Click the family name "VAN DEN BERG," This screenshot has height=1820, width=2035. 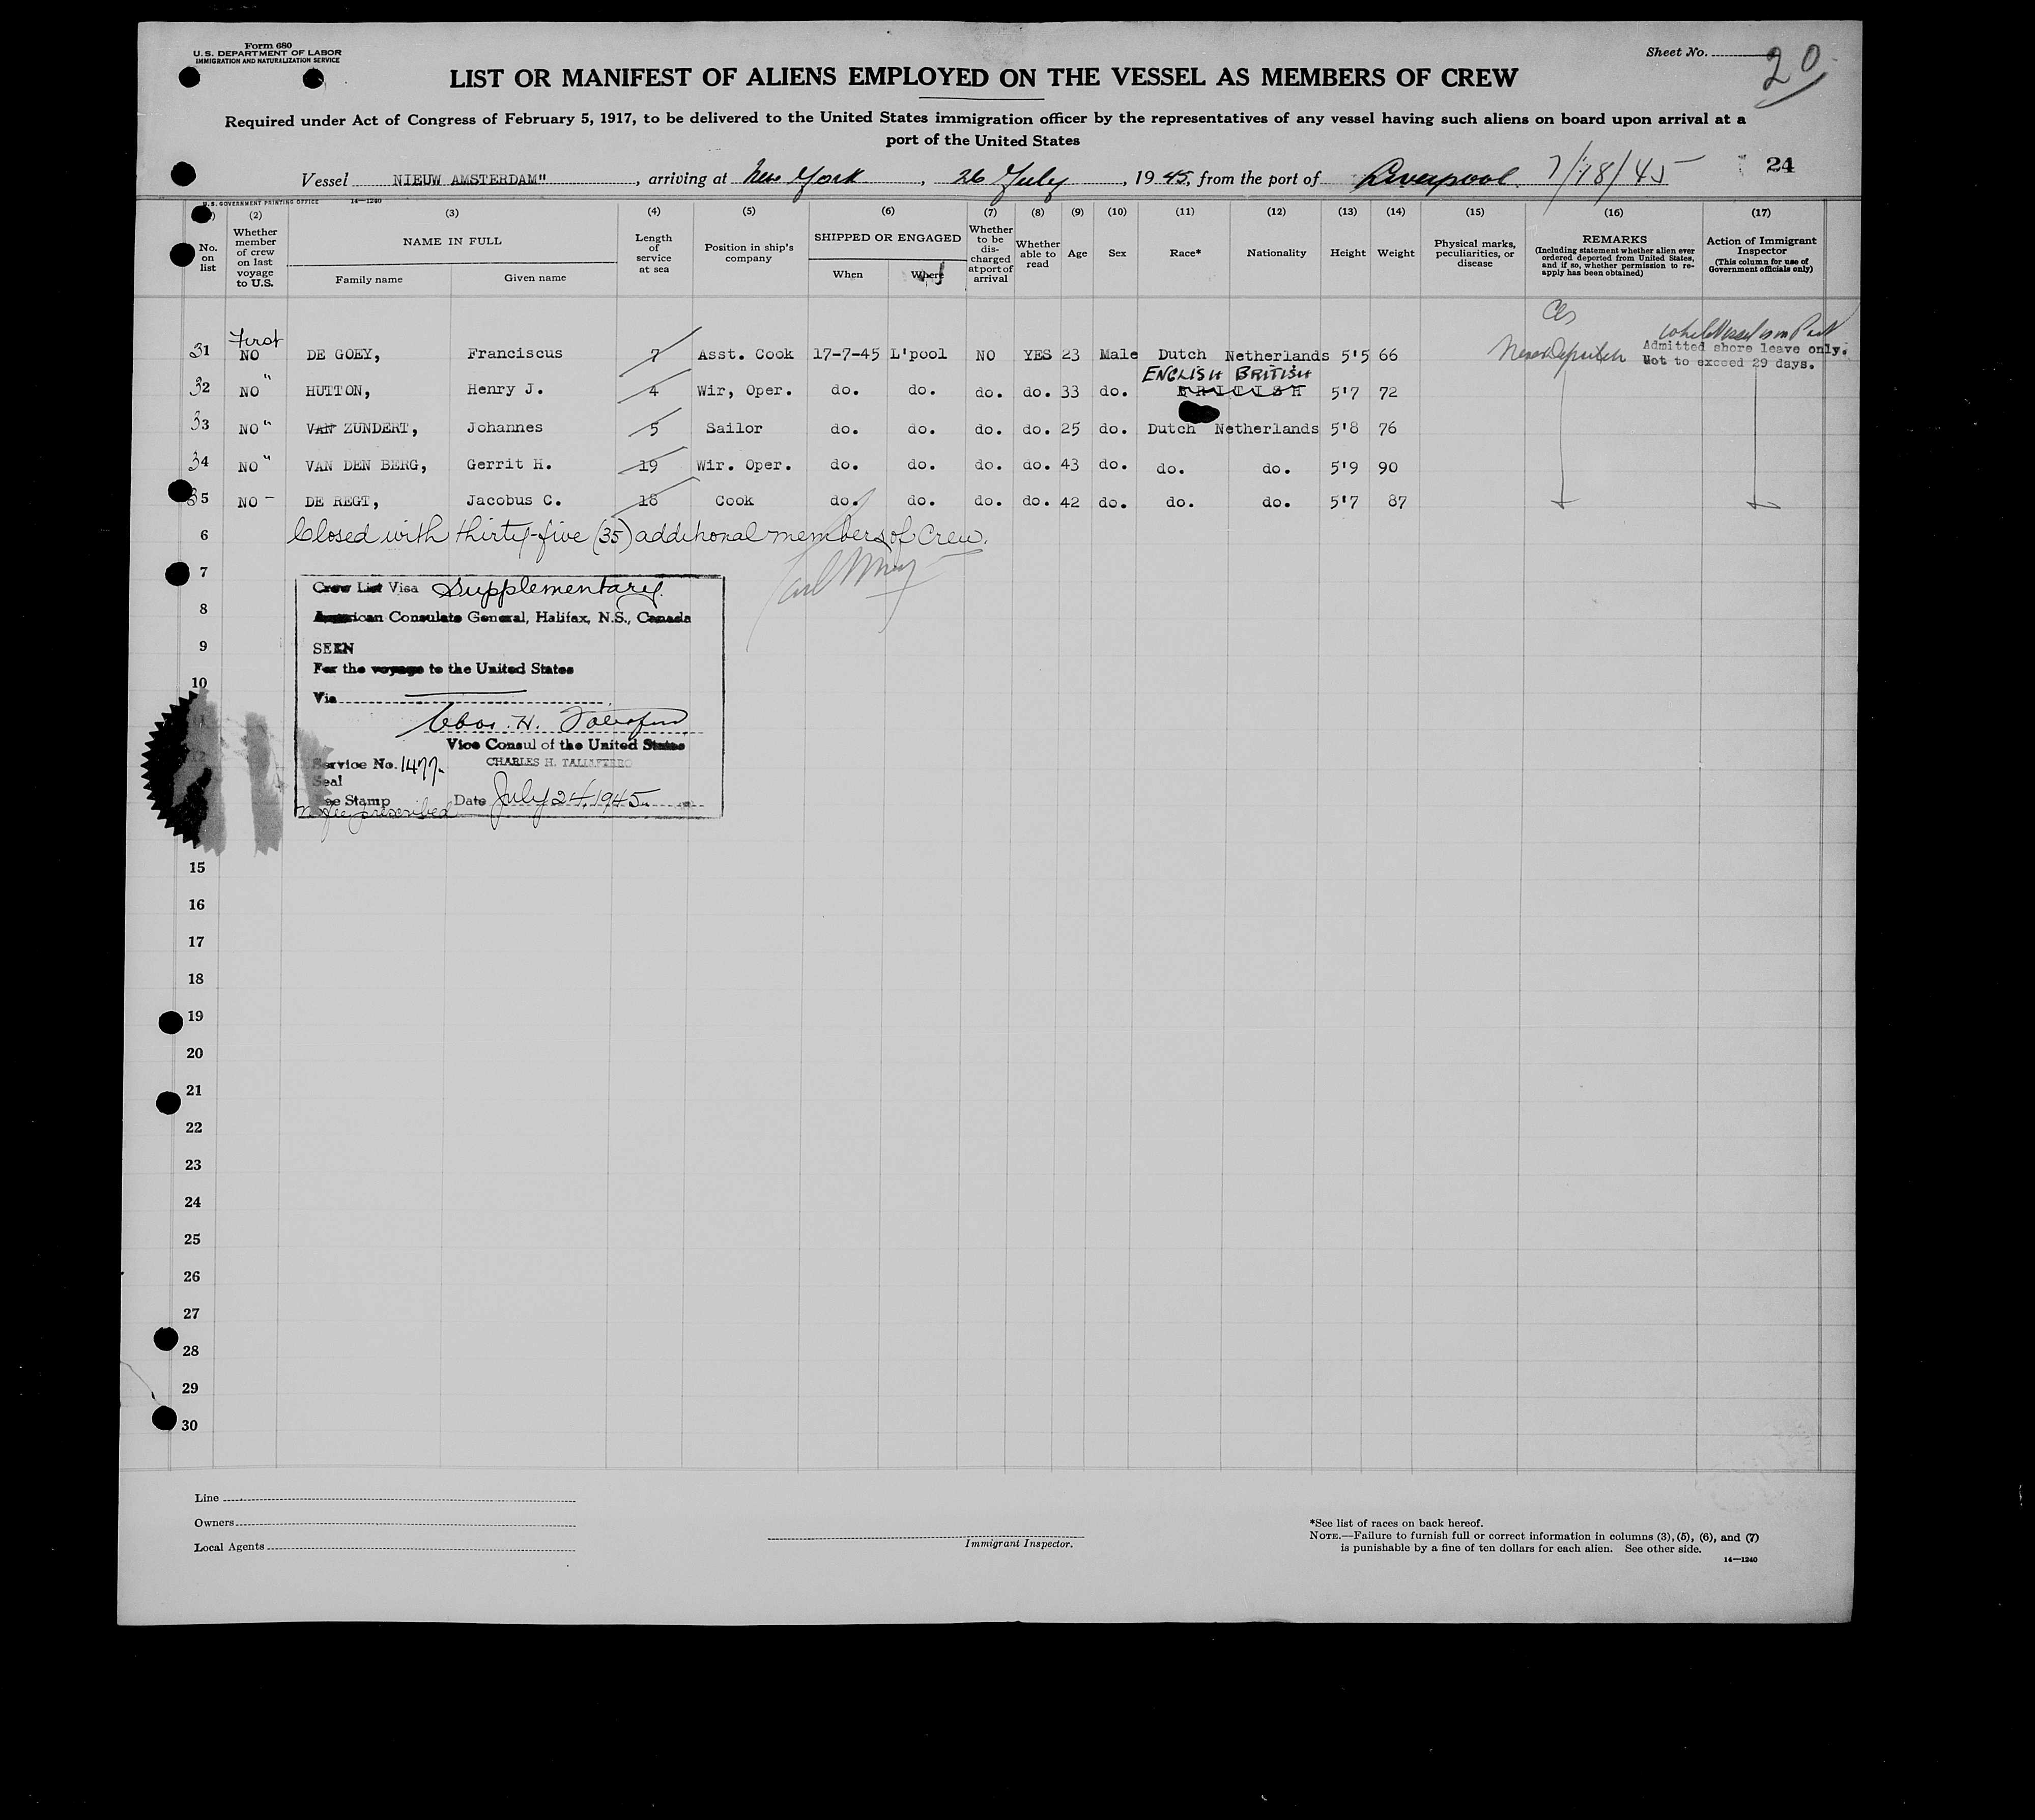[x=366, y=465]
